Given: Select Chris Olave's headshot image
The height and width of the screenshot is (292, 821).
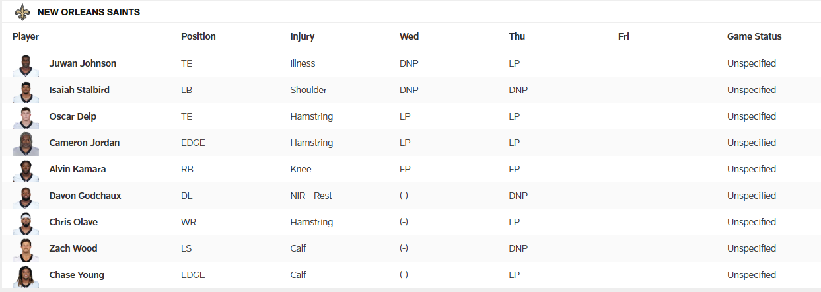Looking at the screenshot, I should click(x=26, y=223).
